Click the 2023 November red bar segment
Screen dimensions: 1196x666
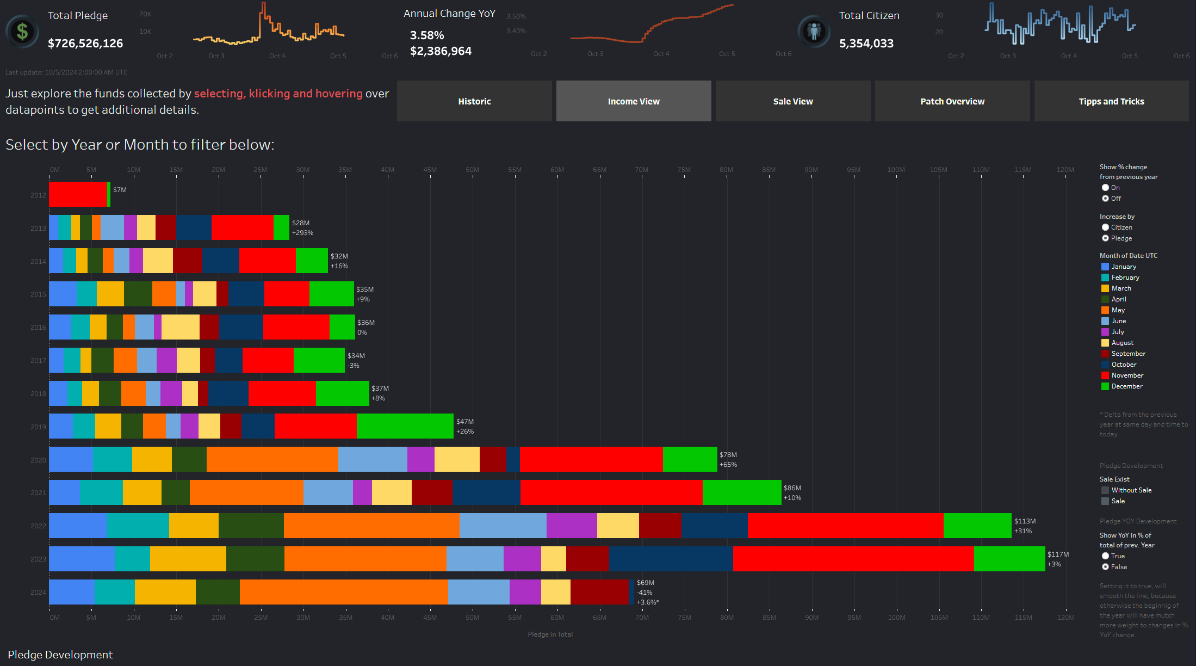tap(853, 559)
